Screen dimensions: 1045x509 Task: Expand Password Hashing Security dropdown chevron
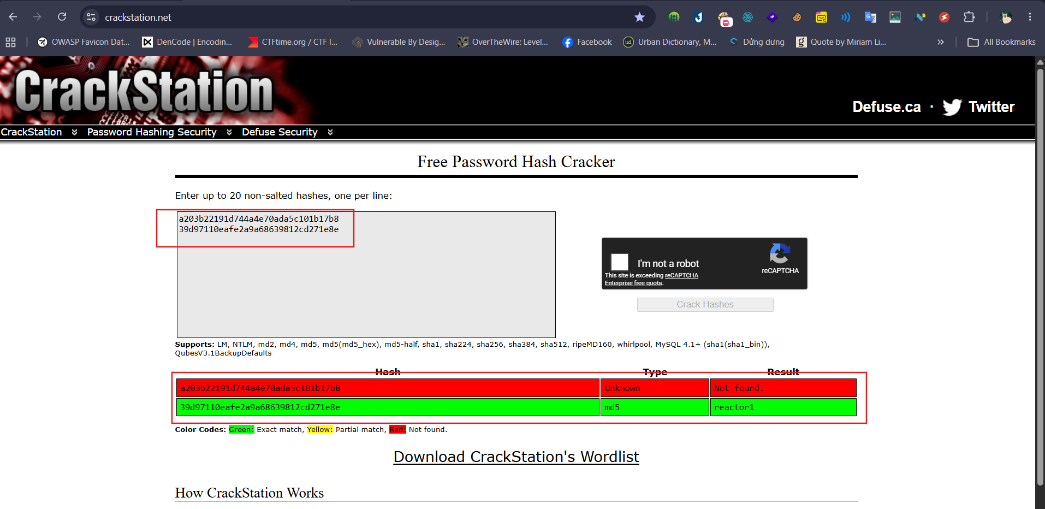coord(229,132)
